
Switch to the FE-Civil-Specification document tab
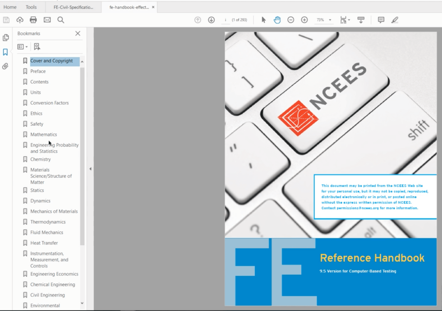pos(74,7)
